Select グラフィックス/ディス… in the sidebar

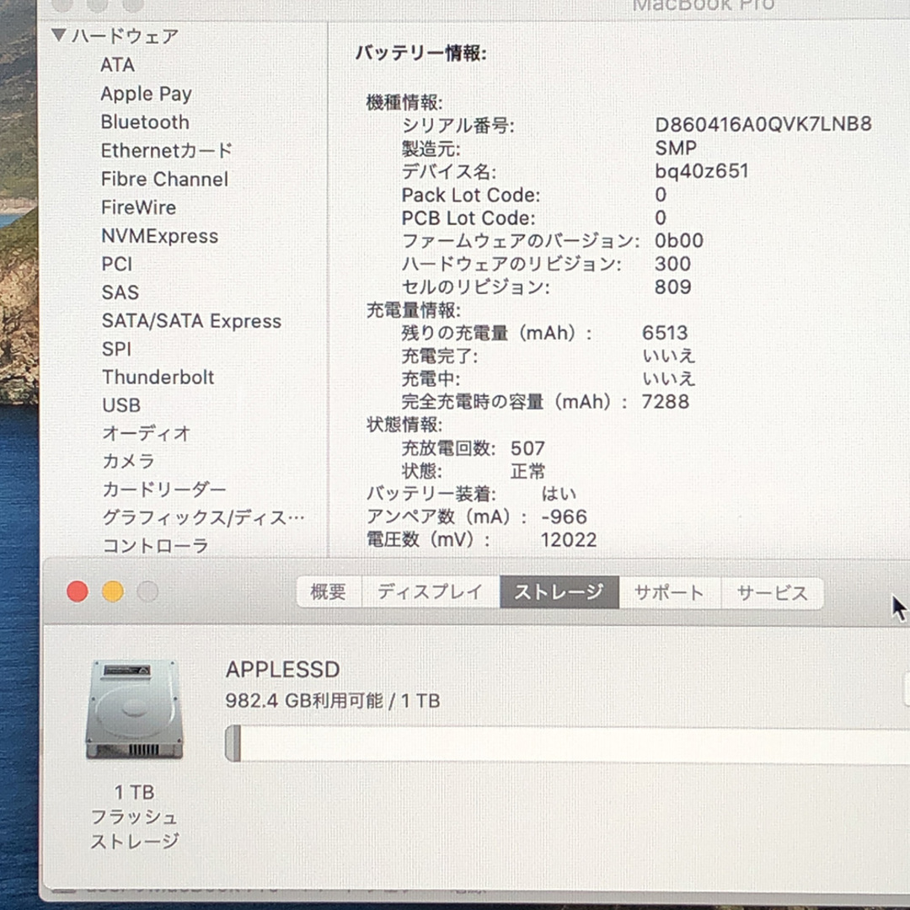203,517
